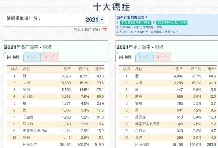This screenshot has width=218, height=148.
Task: Click 數目 header in incidence table
Action: tap(67, 69)
